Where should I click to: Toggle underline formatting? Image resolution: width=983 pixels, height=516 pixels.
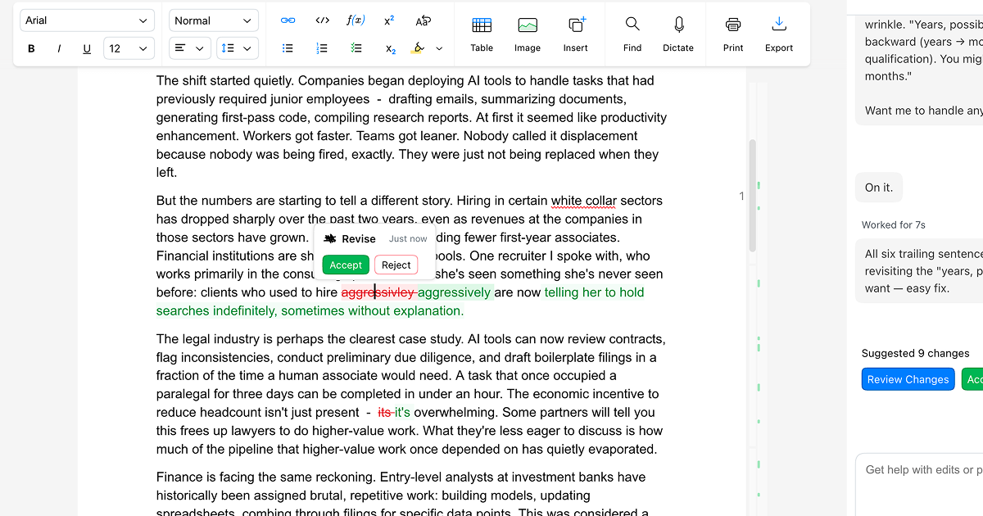pyautogui.click(x=87, y=48)
